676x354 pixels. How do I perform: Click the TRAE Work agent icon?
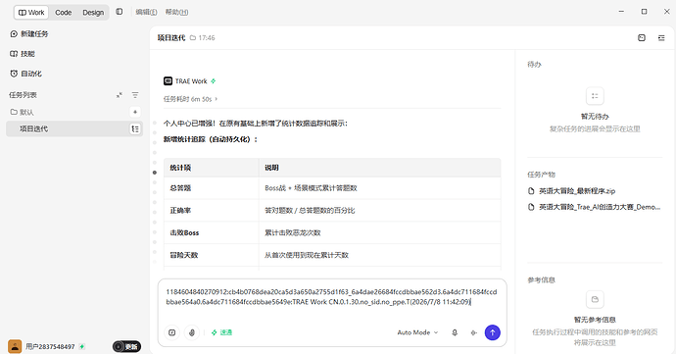pos(168,81)
